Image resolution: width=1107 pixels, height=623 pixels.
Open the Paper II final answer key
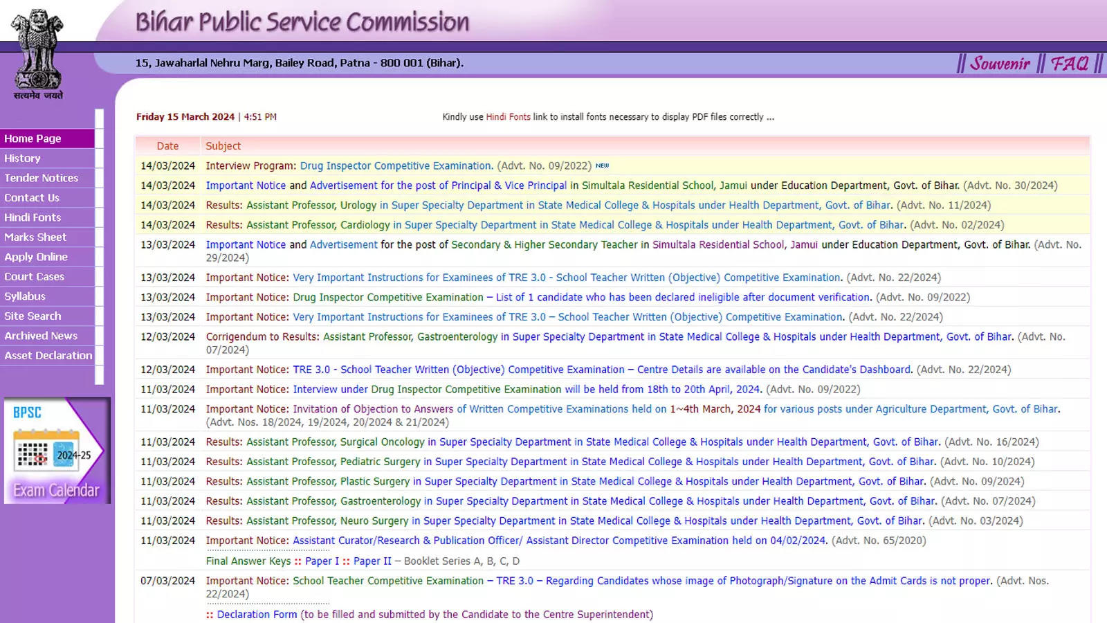(x=372, y=561)
